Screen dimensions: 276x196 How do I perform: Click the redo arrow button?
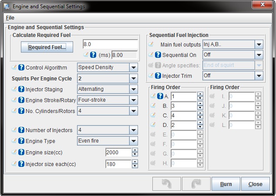click(195, 184)
